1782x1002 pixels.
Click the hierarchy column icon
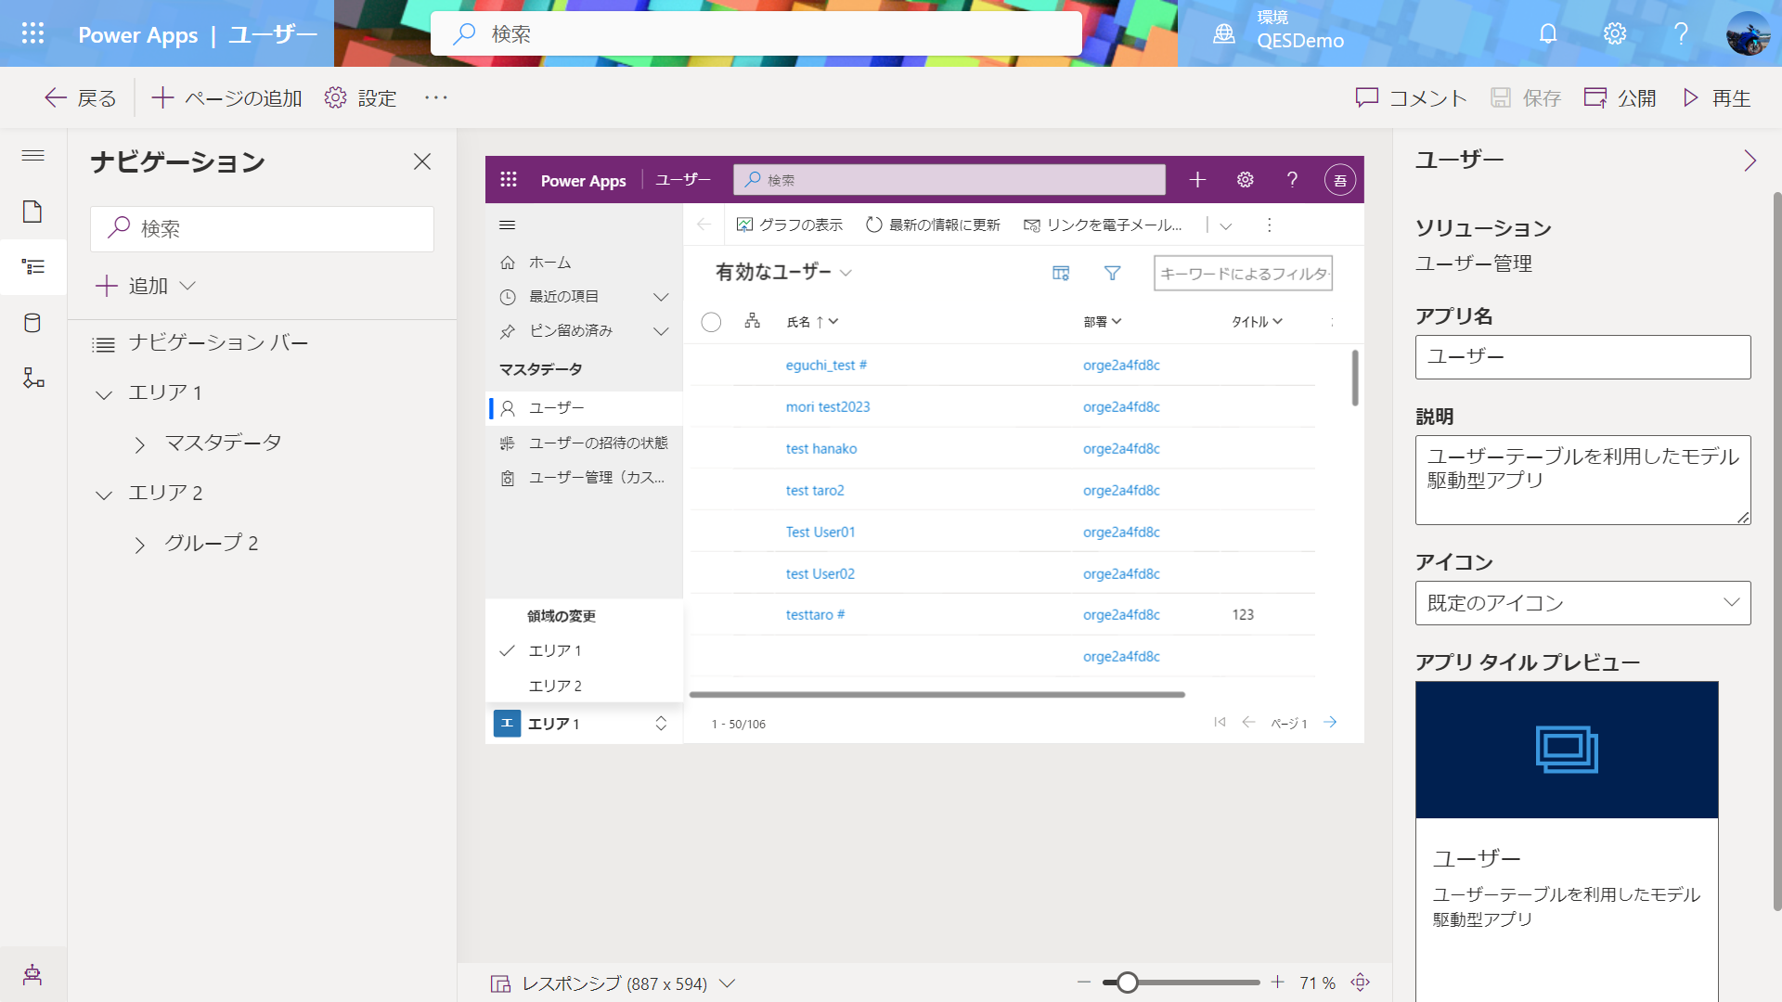(753, 321)
